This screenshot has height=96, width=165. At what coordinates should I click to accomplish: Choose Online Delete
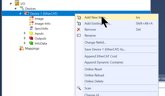117,81
